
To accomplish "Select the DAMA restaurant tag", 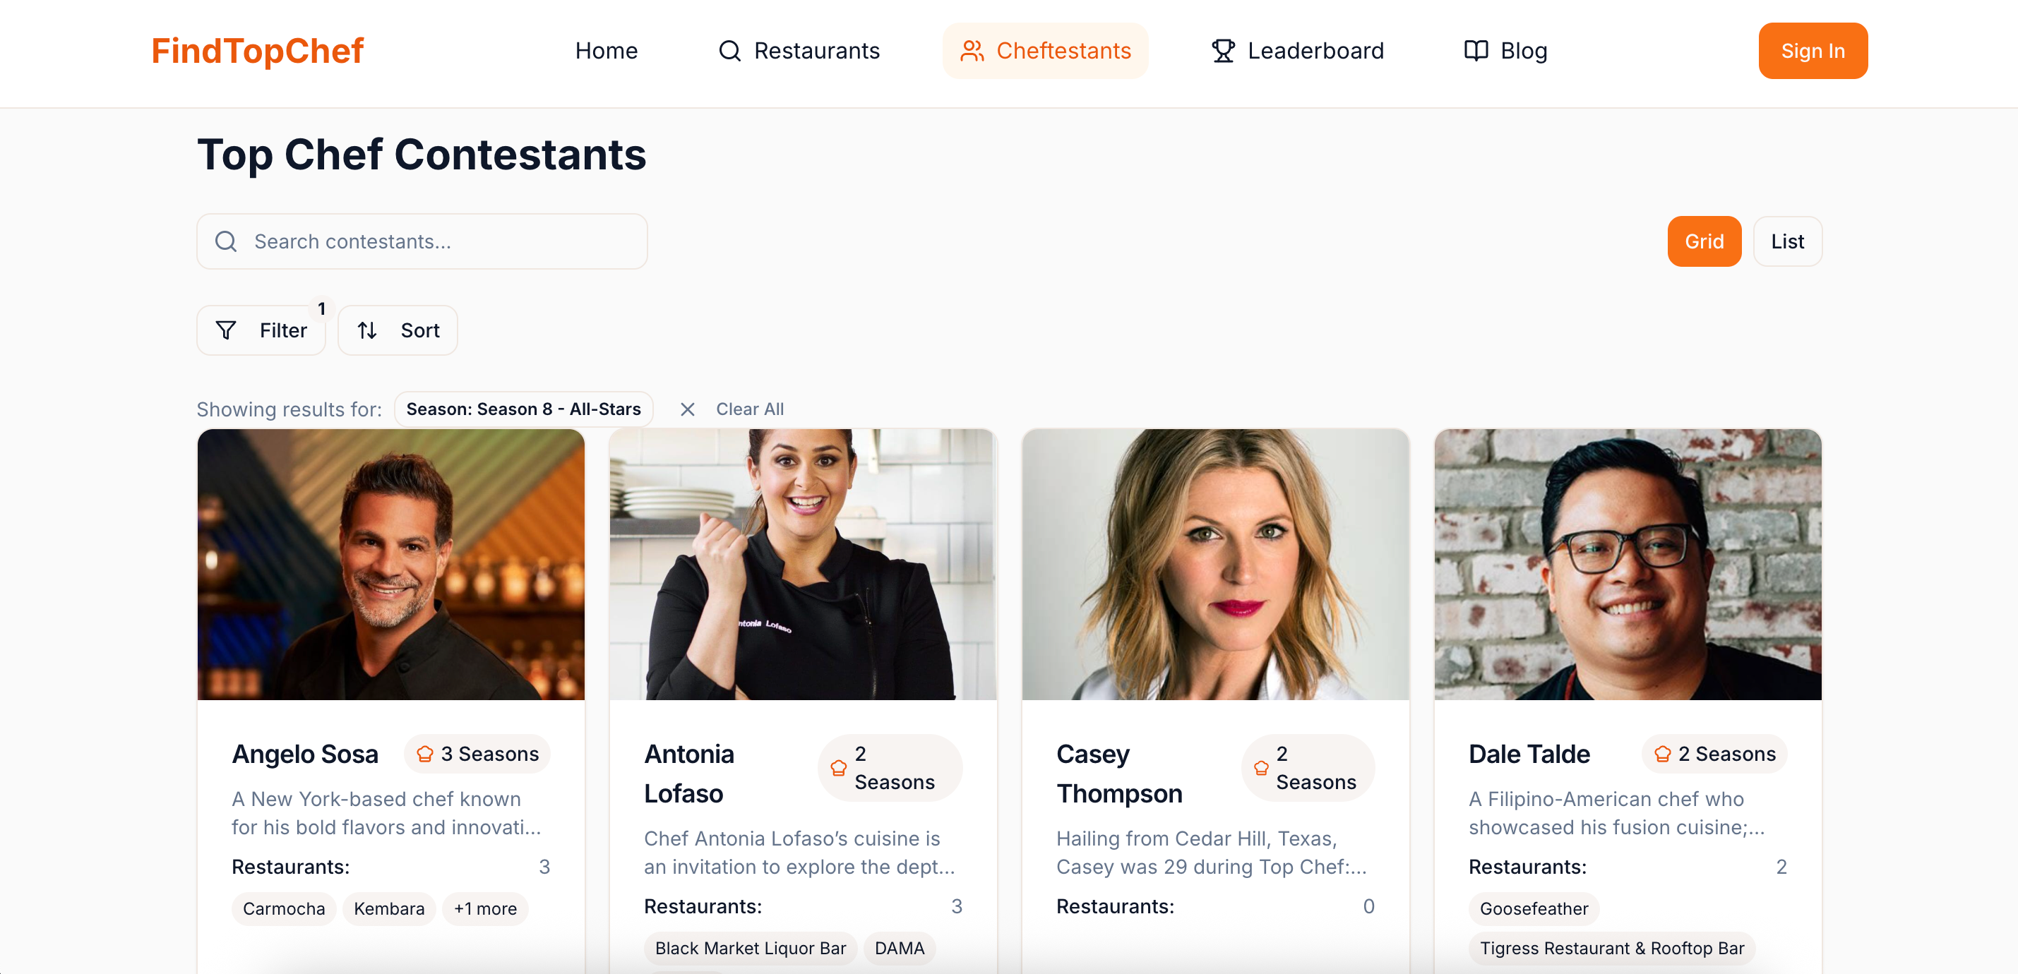I will click(900, 947).
